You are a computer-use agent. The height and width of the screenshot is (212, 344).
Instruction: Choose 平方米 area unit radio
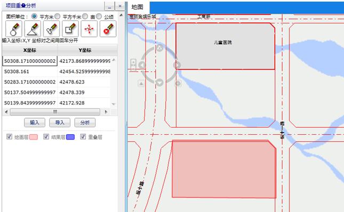tap(34, 16)
